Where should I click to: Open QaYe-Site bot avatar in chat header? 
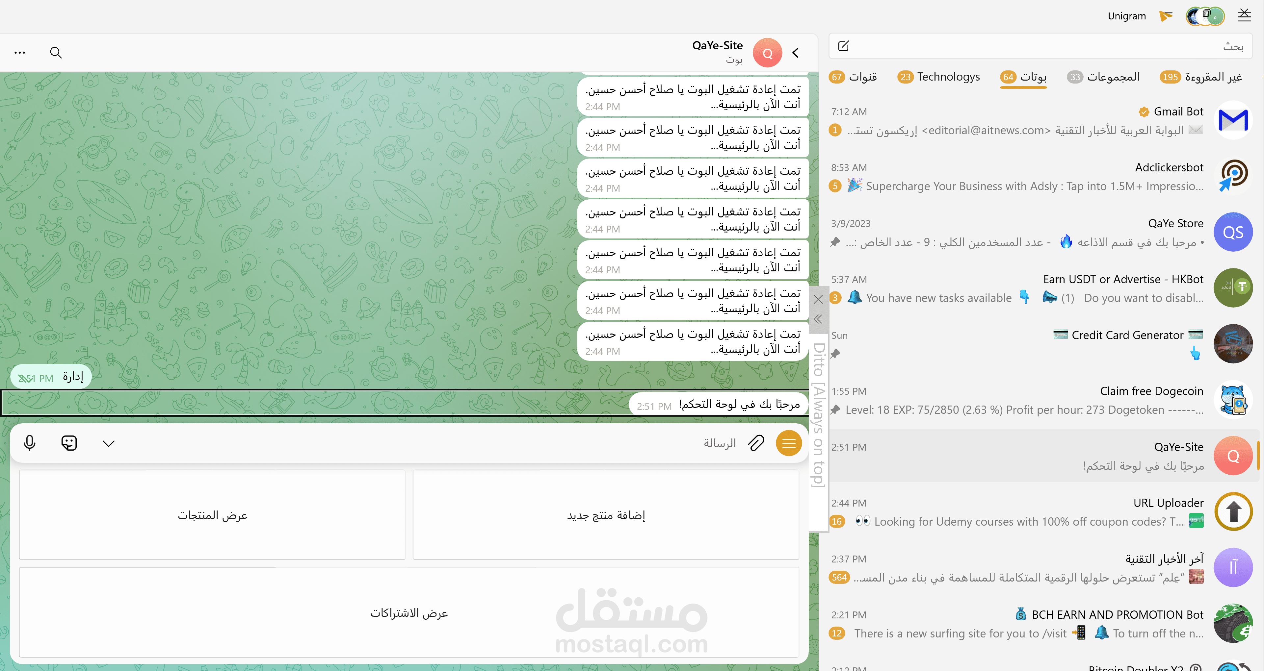767,53
